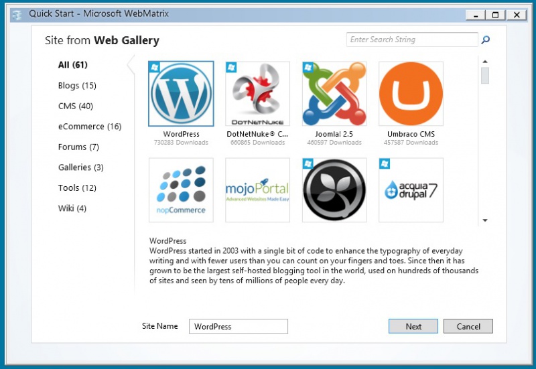The image size is (536, 369).
Task: Show the All (61) category
Action: coord(73,65)
